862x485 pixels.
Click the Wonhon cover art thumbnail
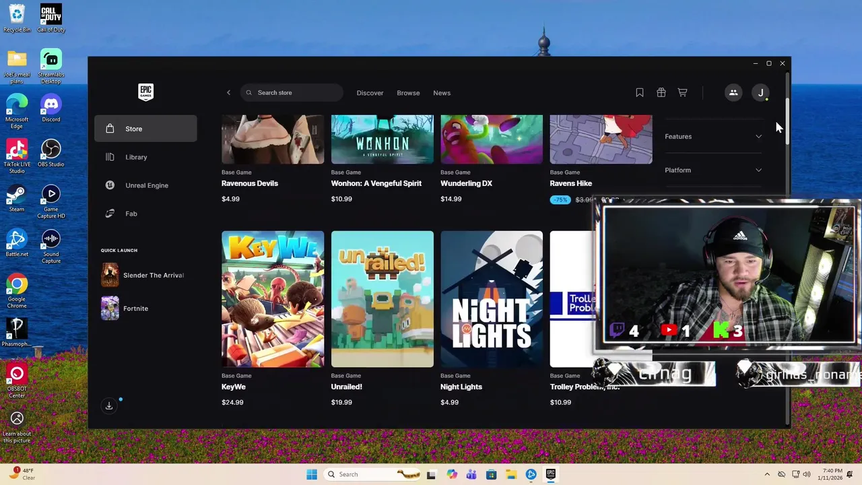click(x=383, y=139)
